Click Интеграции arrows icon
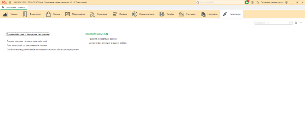The height and width of the screenshot is (113, 305). tap(225, 14)
